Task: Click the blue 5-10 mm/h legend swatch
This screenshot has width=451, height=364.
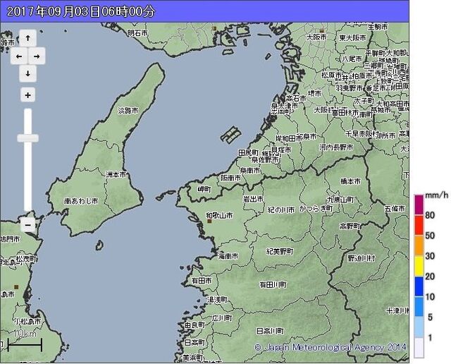Action: [419, 307]
